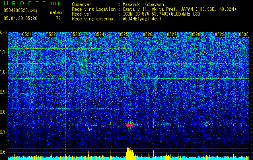
Task: Click the 0522 time marker
Action: tap(51, 34)
